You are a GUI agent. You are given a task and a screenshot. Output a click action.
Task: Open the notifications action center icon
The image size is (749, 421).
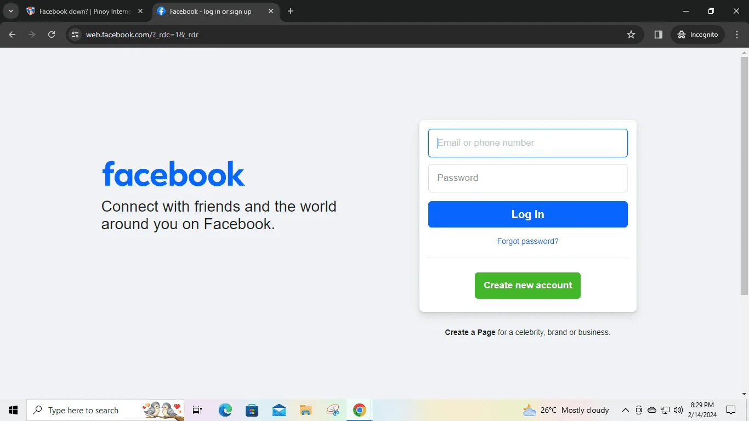731,410
